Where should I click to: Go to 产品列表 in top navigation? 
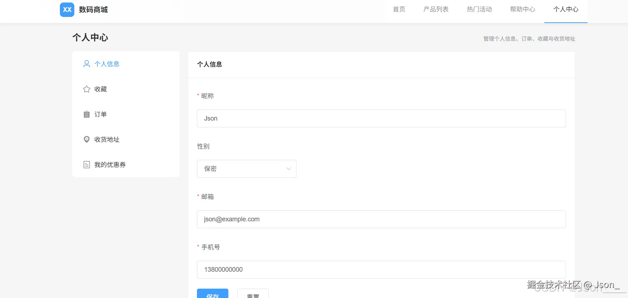pyautogui.click(x=436, y=9)
